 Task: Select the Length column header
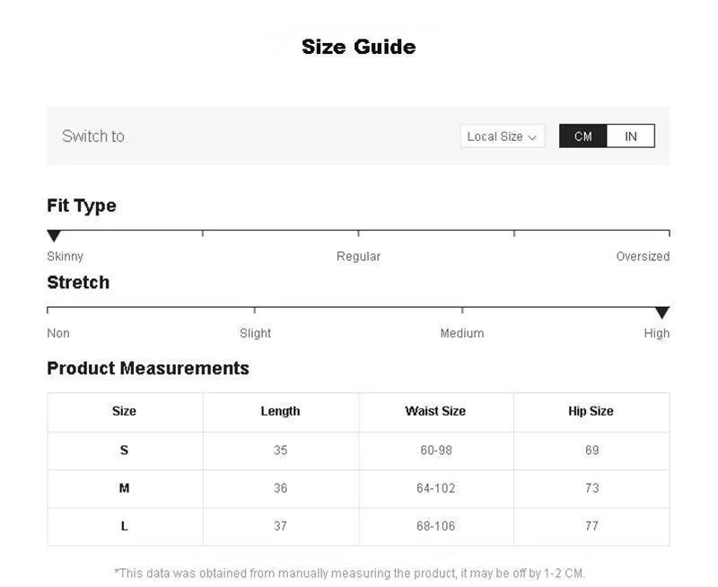(x=280, y=411)
